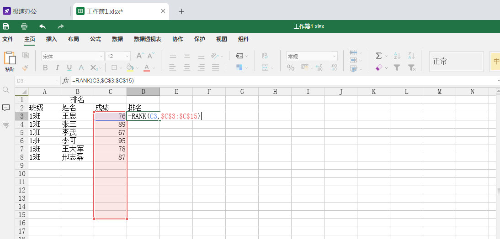Click the 极速办公 home tab
The image size is (500, 239).
pyautogui.click(x=20, y=11)
